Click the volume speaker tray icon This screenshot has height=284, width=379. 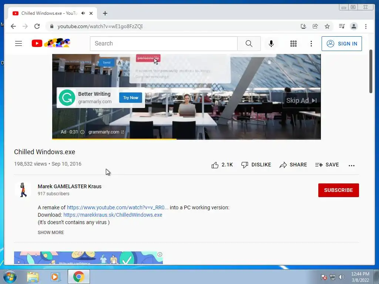click(x=342, y=277)
